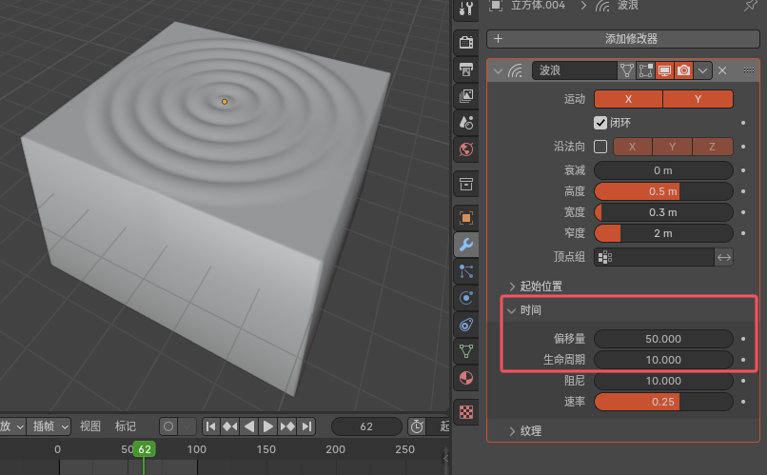Open the Object Constraints properties tab
Viewport: 767px width, 475px height.
coord(465,325)
